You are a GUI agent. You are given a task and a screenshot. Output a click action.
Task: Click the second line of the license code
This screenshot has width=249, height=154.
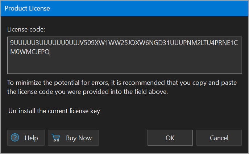pyautogui.click(x=30, y=52)
